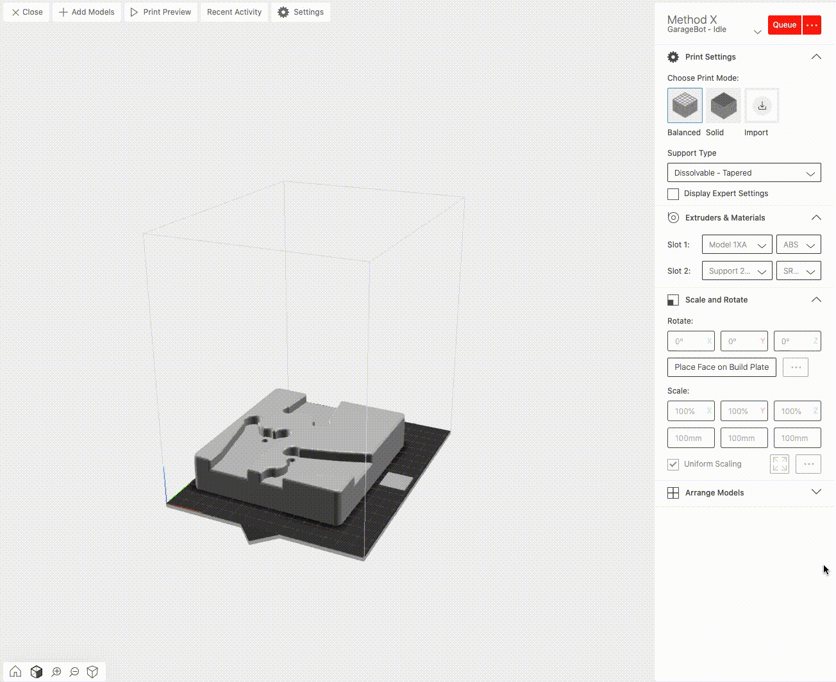The height and width of the screenshot is (682, 836).
Task: Click the Print Preview play icon
Action: 134,12
